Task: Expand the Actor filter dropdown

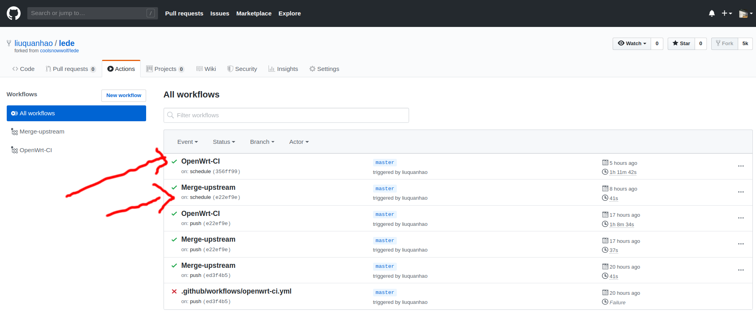Action: (299, 142)
